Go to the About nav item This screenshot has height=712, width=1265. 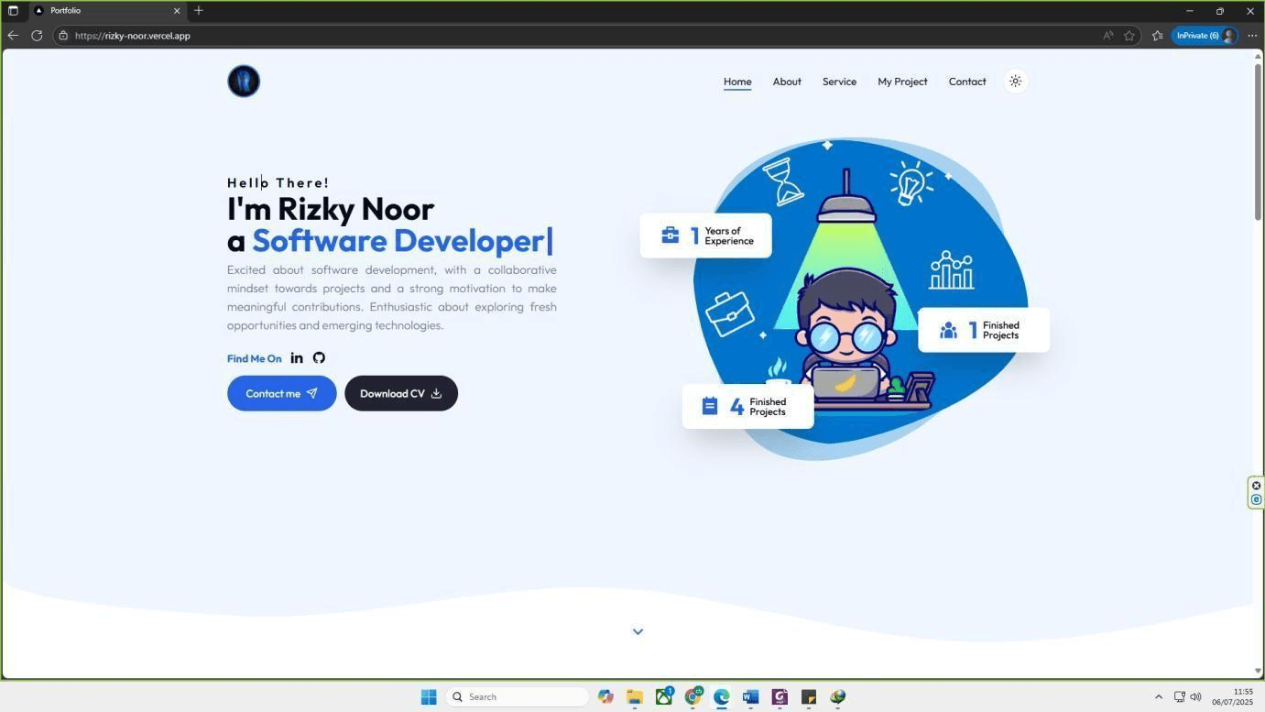point(787,82)
